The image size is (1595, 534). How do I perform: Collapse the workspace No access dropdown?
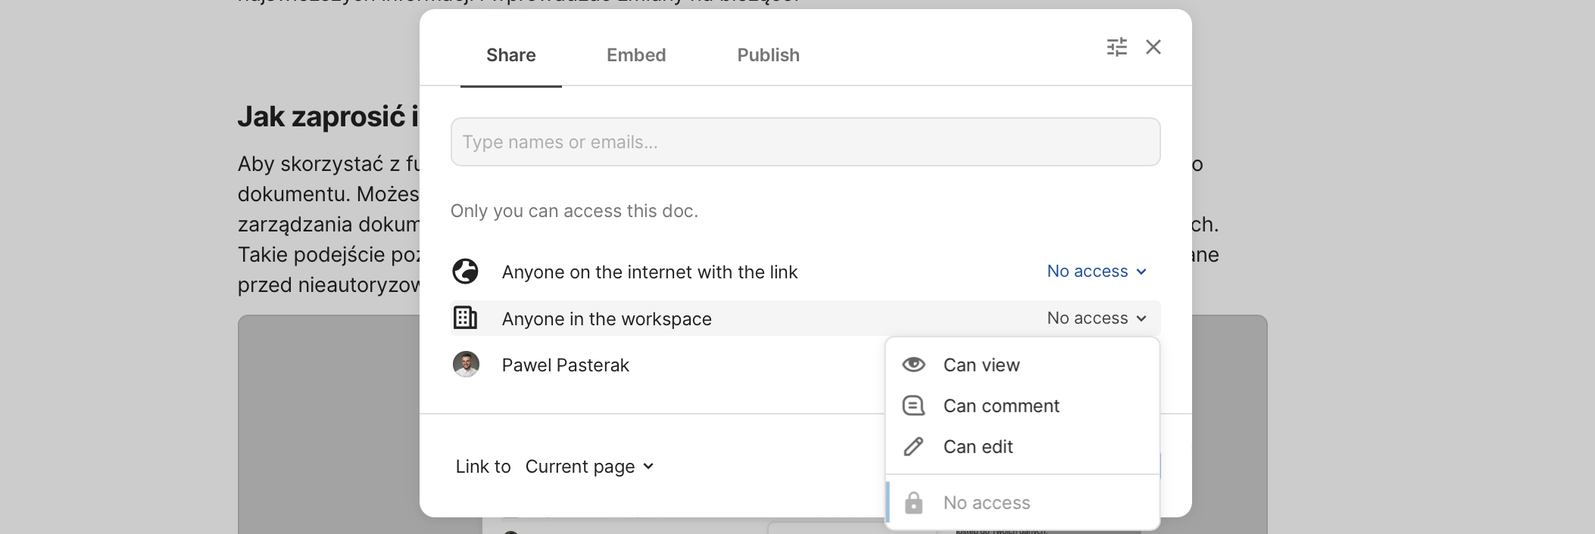[x=1096, y=318]
